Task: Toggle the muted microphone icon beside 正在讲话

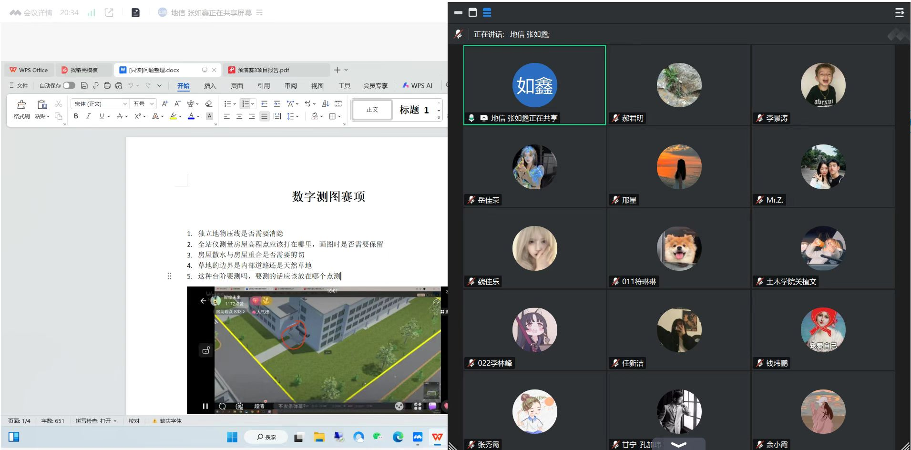Action: [x=459, y=34]
